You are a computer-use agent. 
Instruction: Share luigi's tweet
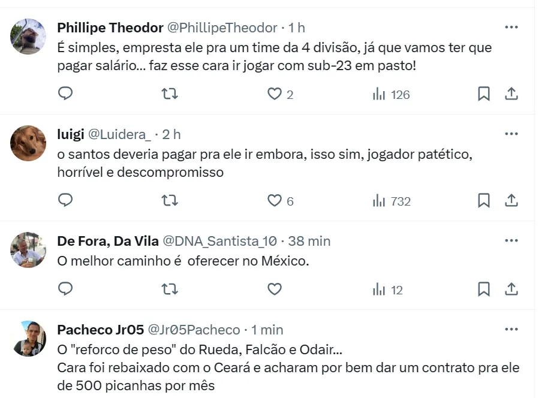click(511, 200)
